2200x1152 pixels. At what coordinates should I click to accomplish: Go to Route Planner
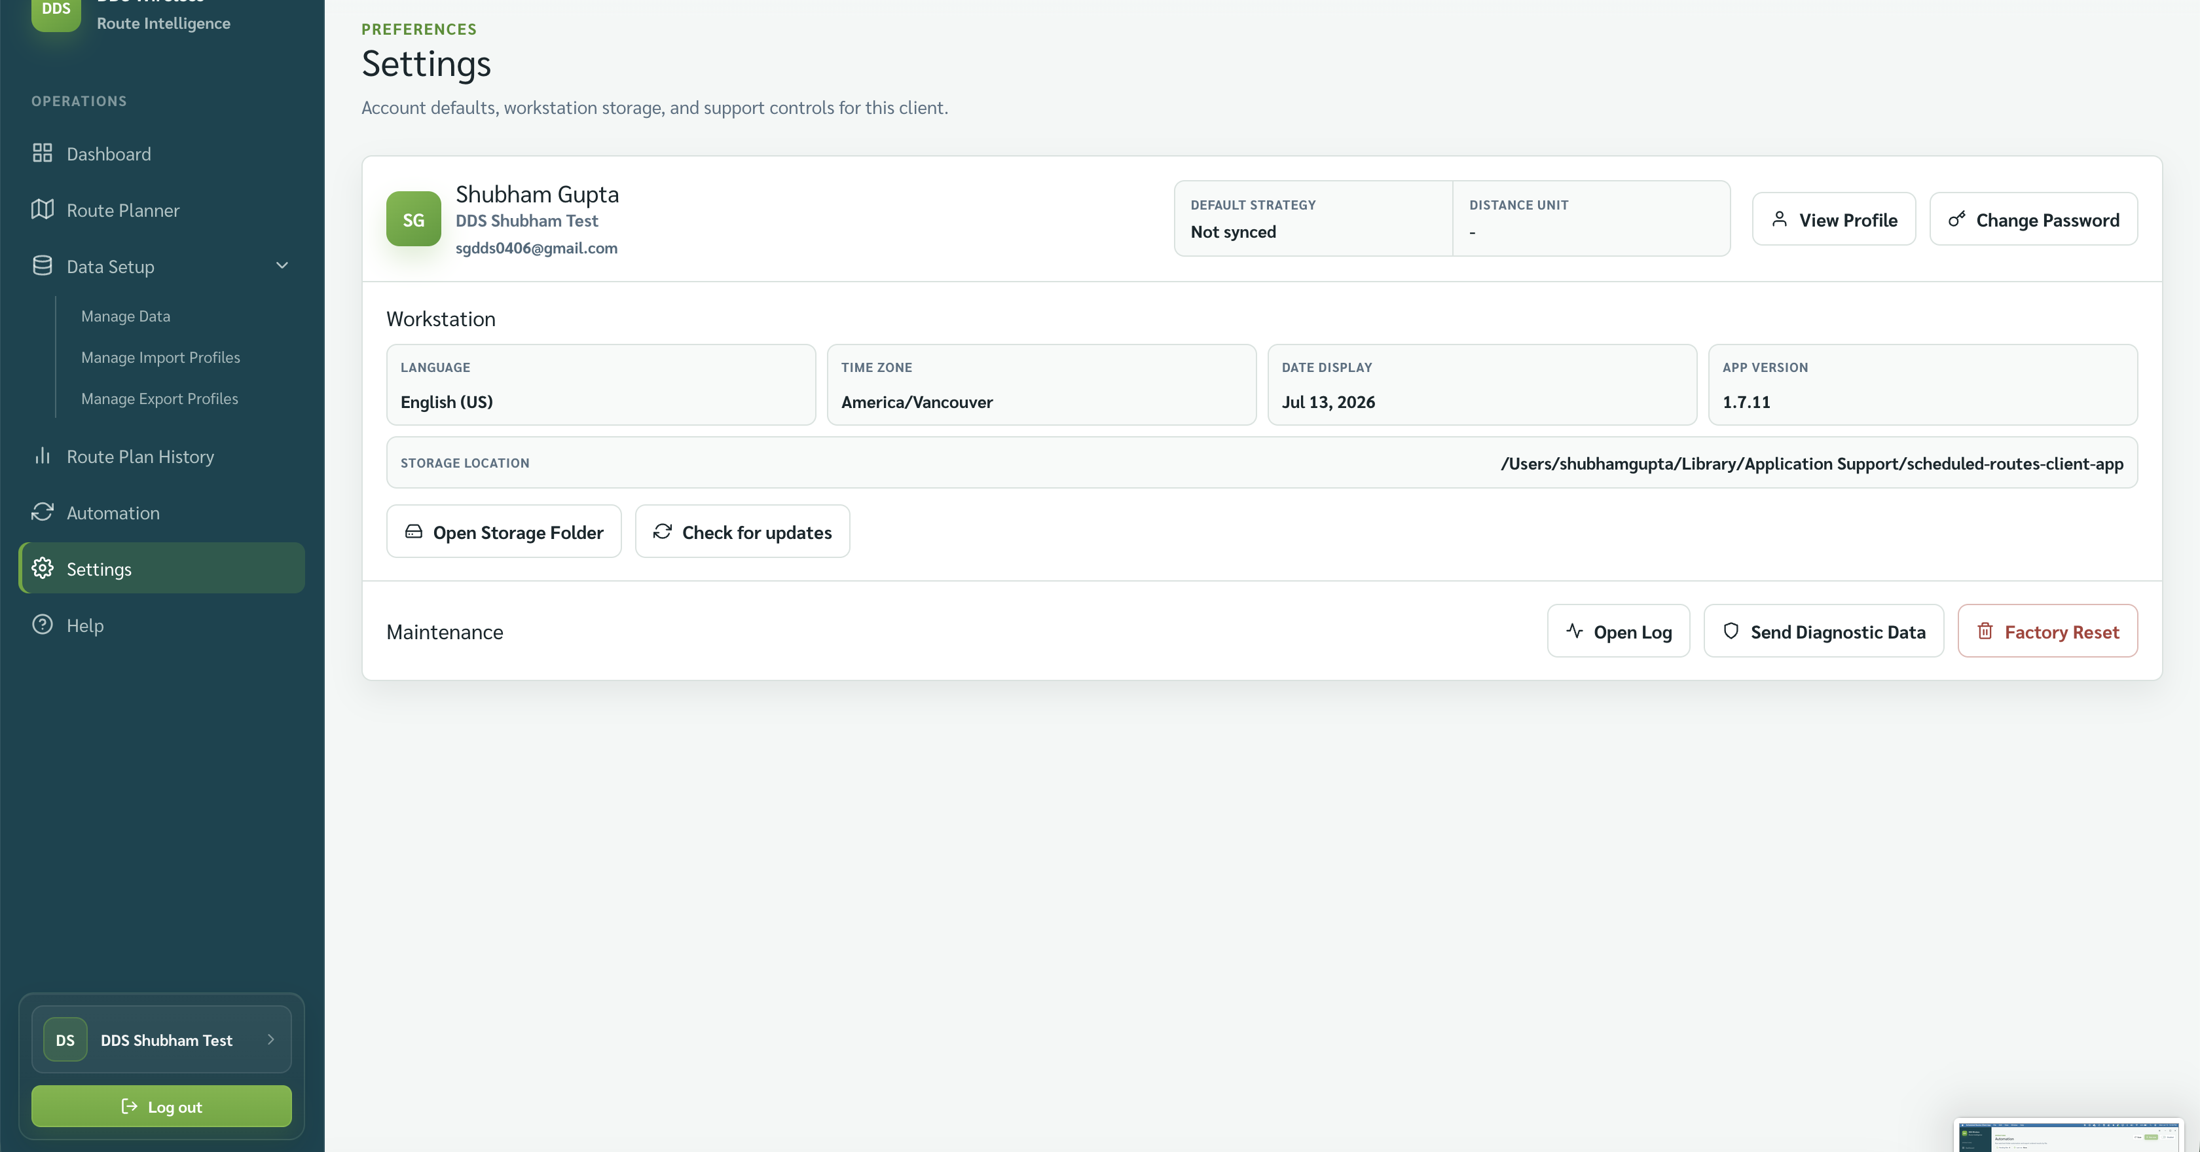[x=162, y=210]
